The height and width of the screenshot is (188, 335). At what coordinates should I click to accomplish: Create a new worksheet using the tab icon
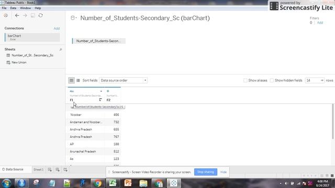click(x=50, y=170)
